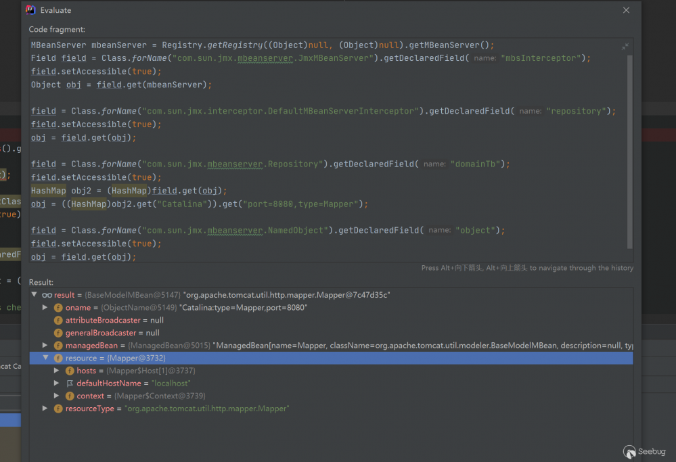Expand the code fragment editor with the arrows icon
676x462 pixels.
tap(625, 46)
